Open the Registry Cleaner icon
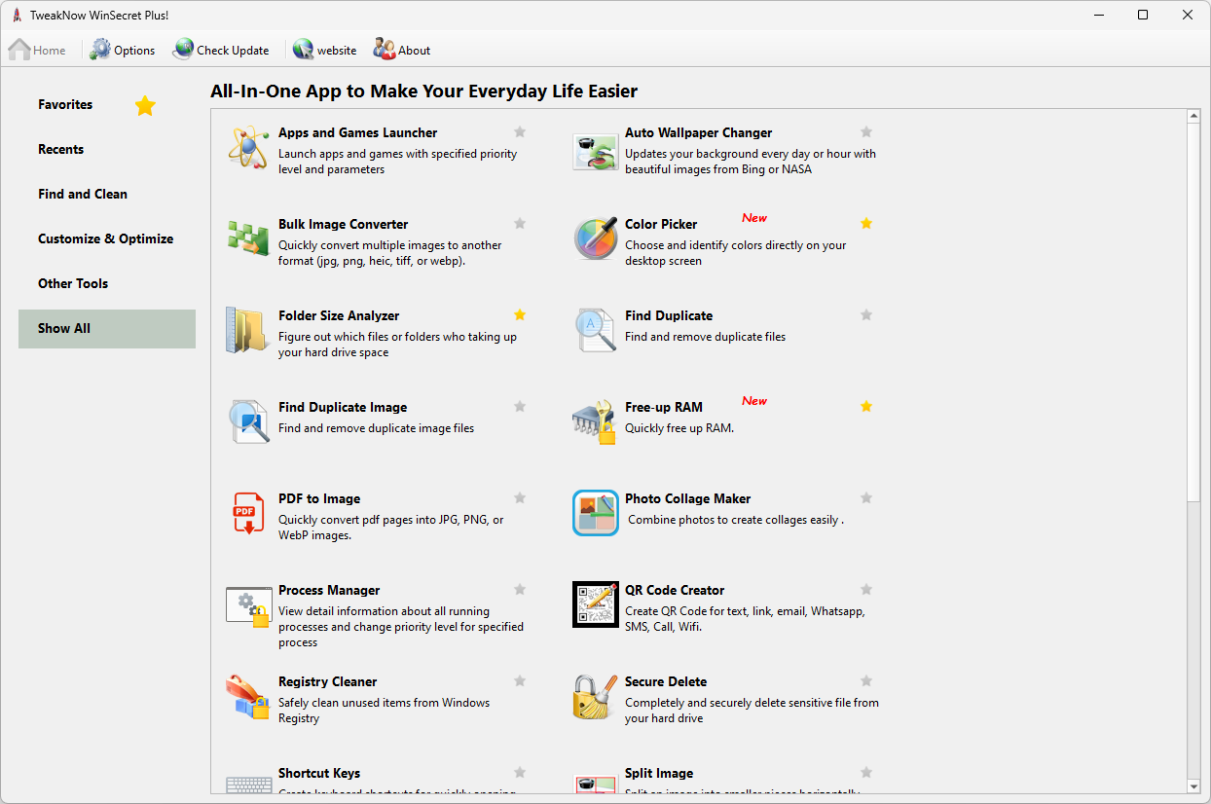This screenshot has height=804, width=1211. [x=248, y=697]
